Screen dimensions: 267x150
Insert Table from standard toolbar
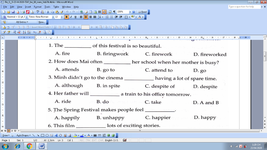click(90, 12)
